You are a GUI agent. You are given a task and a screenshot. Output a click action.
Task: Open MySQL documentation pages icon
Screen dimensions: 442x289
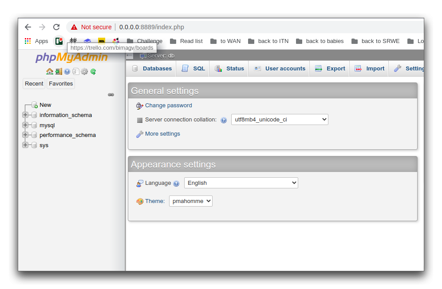pyautogui.click(x=75, y=71)
